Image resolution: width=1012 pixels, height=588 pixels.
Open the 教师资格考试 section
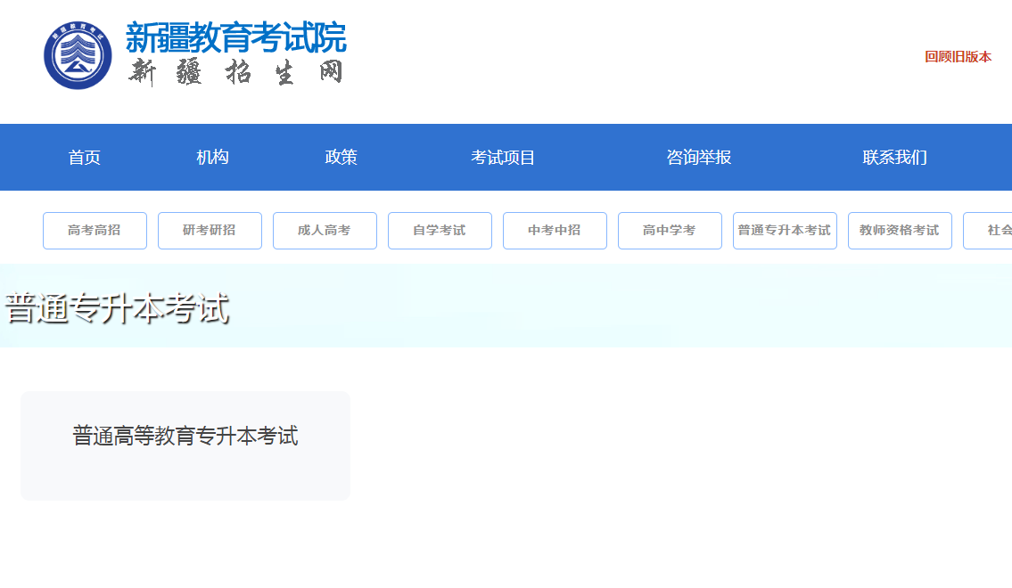point(900,230)
